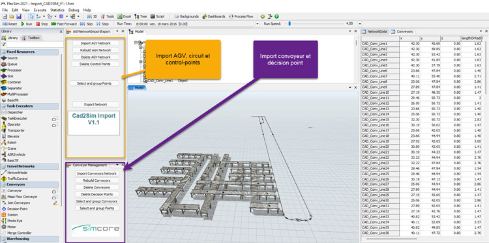Select the standard pointer mode tool

[x=31, y=16]
